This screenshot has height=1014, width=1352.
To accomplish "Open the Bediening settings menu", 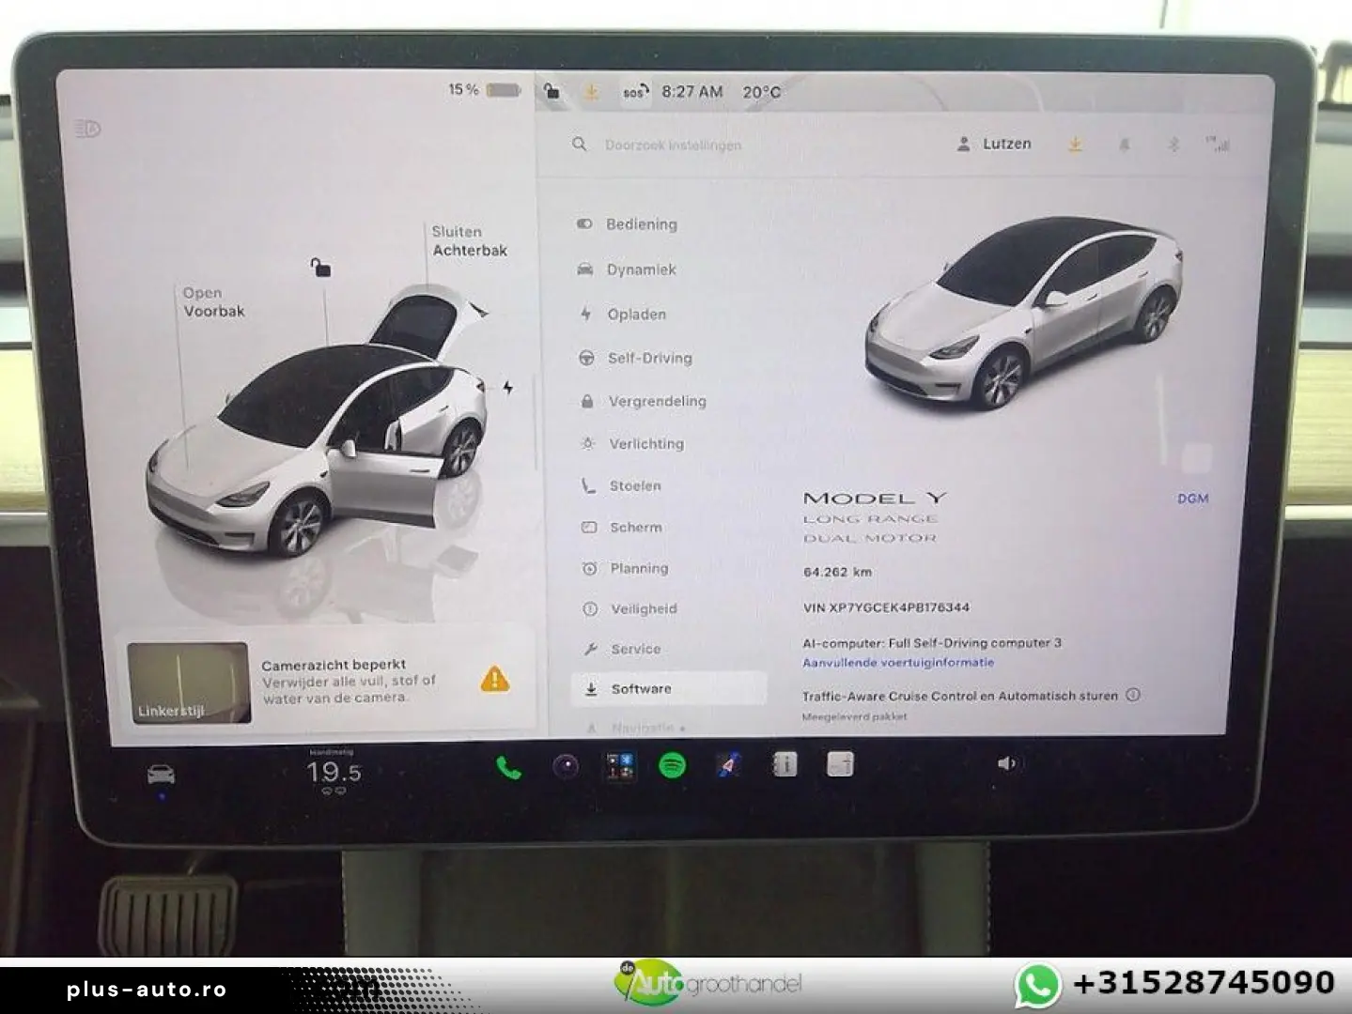I will coord(642,224).
